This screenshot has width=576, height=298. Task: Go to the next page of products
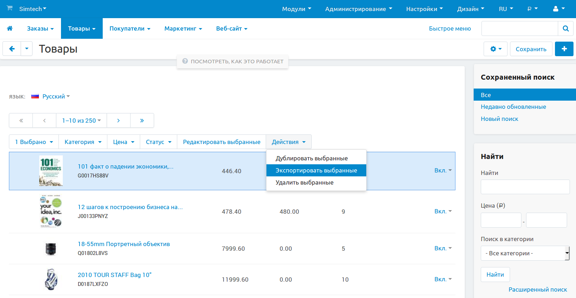point(118,121)
